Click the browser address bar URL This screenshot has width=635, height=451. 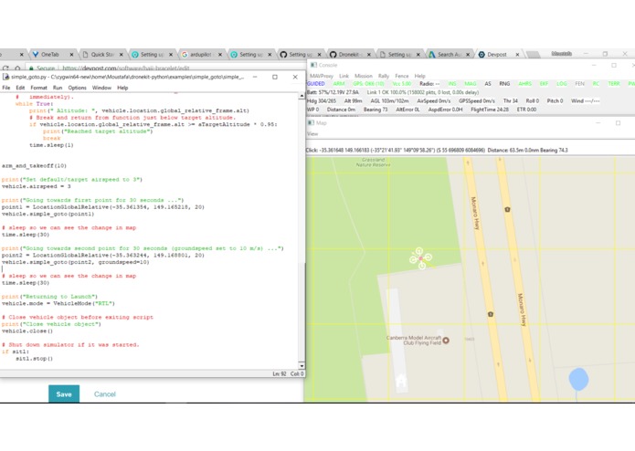[x=126, y=68]
